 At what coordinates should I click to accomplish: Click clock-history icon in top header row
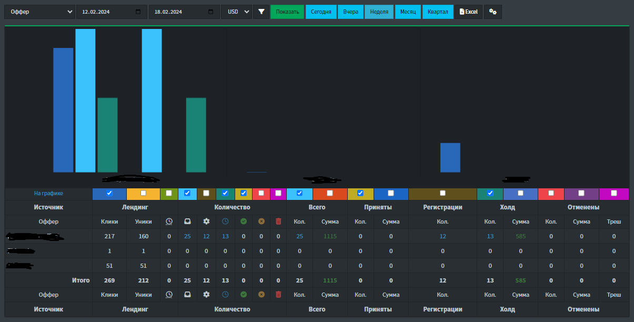[x=169, y=222]
